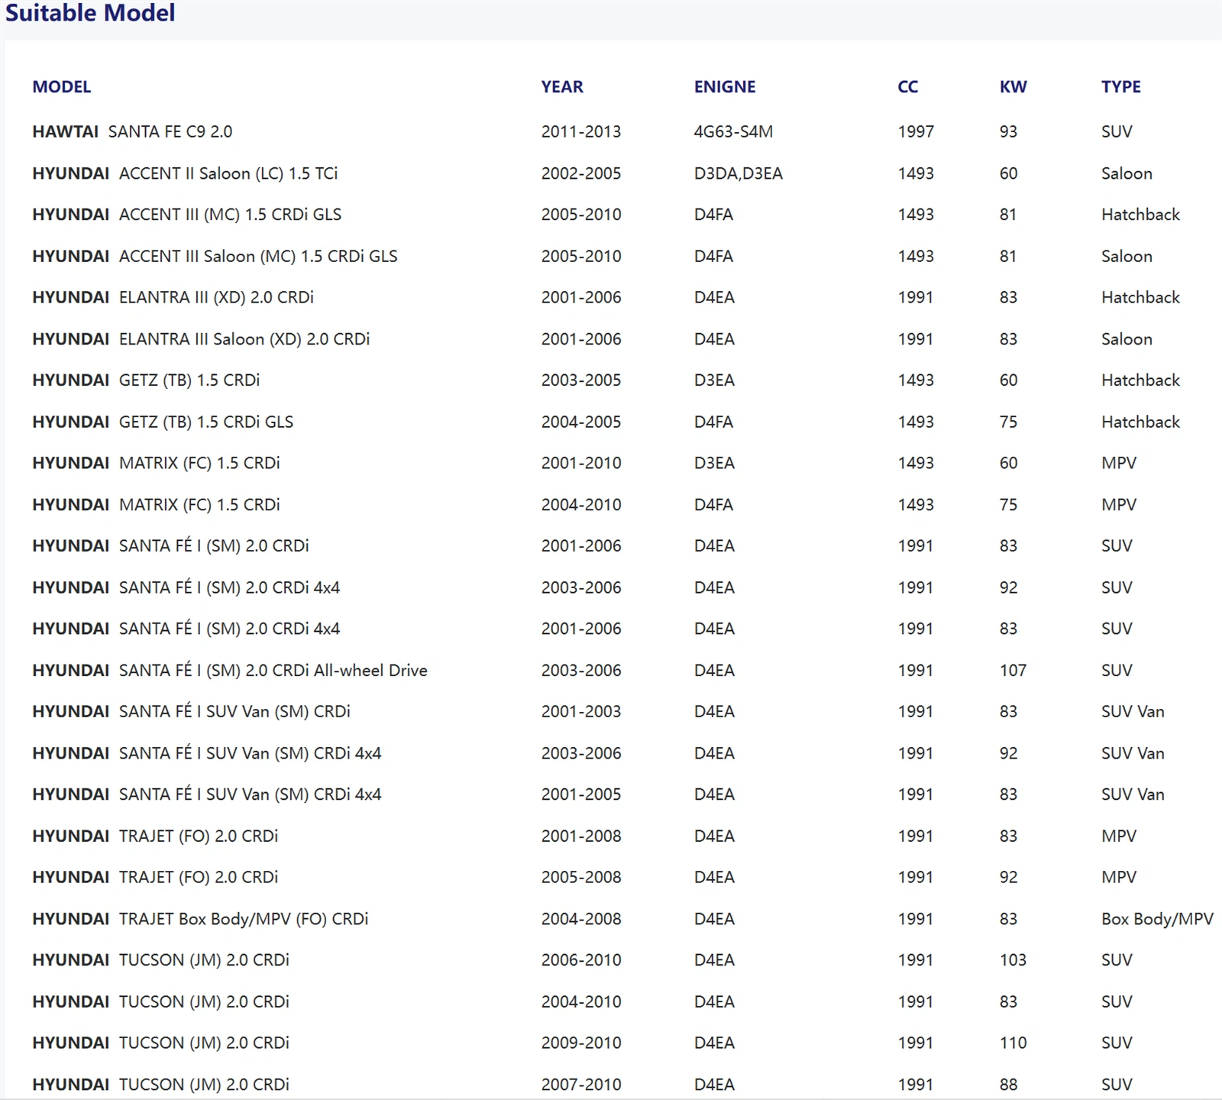Click engine code 4G63-S4M
The height and width of the screenshot is (1100, 1222).
(733, 131)
